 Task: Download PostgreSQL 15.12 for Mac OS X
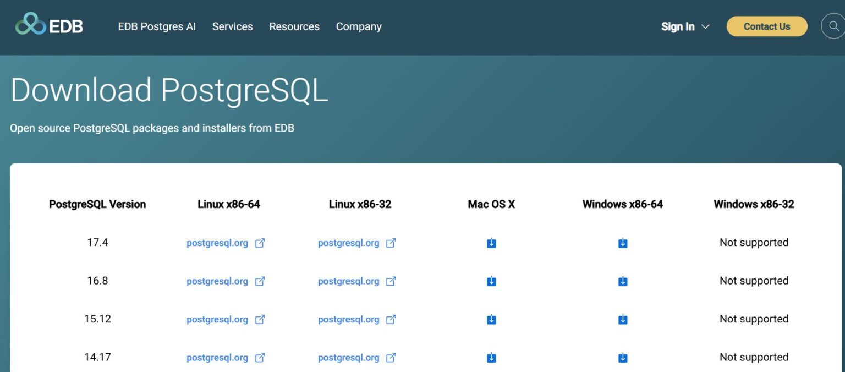point(491,320)
